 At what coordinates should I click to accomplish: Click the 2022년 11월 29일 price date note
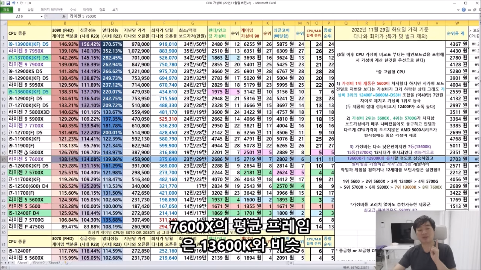[x=390, y=33]
